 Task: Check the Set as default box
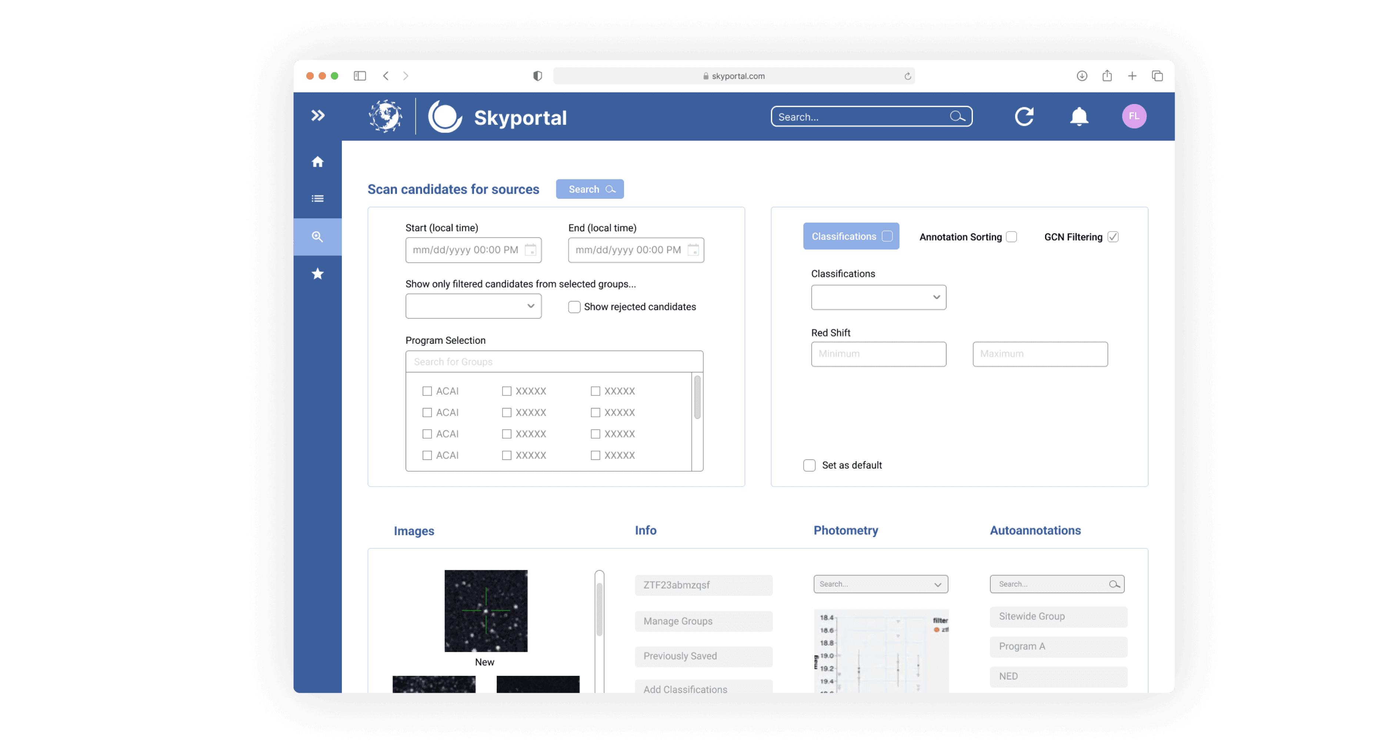[x=809, y=465]
